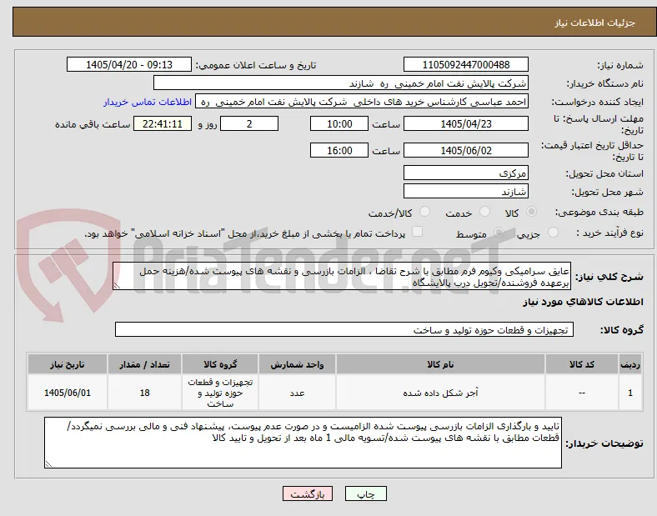Click the need date cell 1405/06/01
Image resolution: width=657 pixels, height=516 pixels.
pos(68,393)
